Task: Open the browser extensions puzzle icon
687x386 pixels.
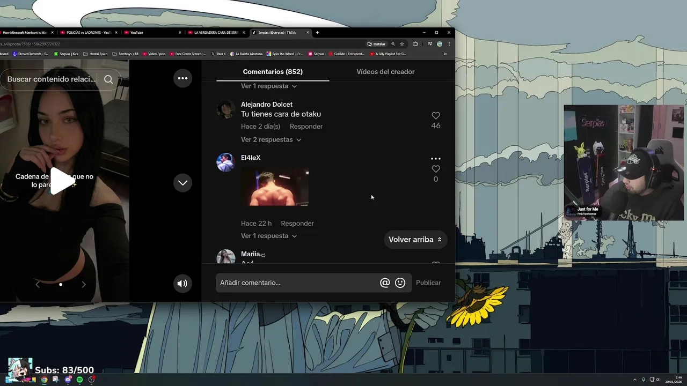Action: coord(415,44)
